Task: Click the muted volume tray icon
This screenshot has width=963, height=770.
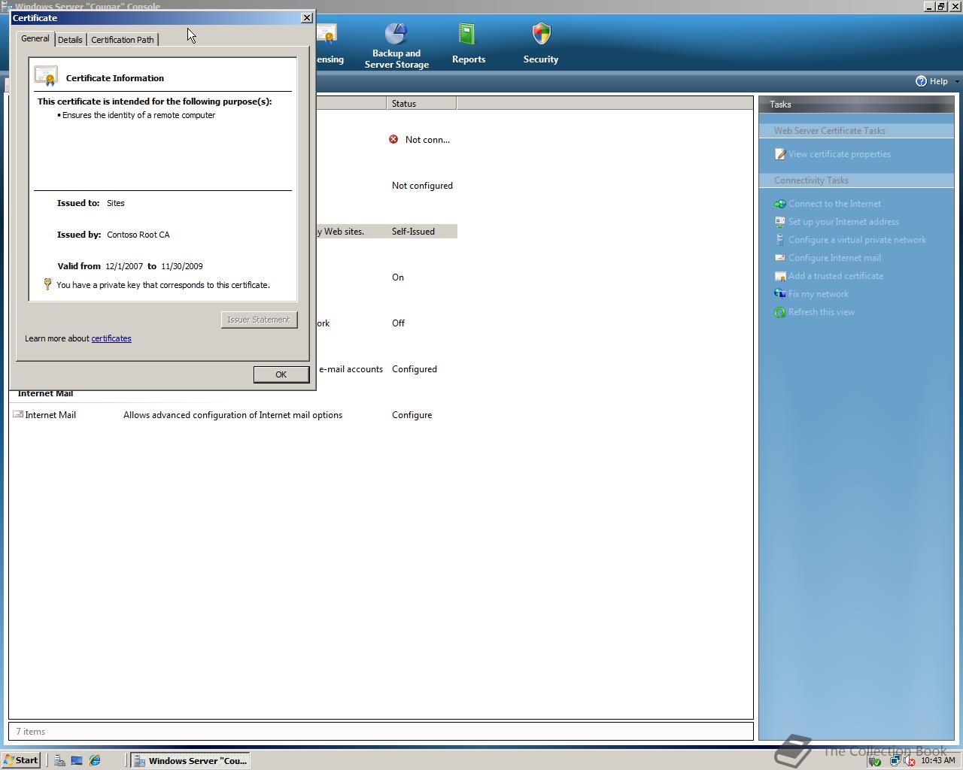Action: pos(910,761)
